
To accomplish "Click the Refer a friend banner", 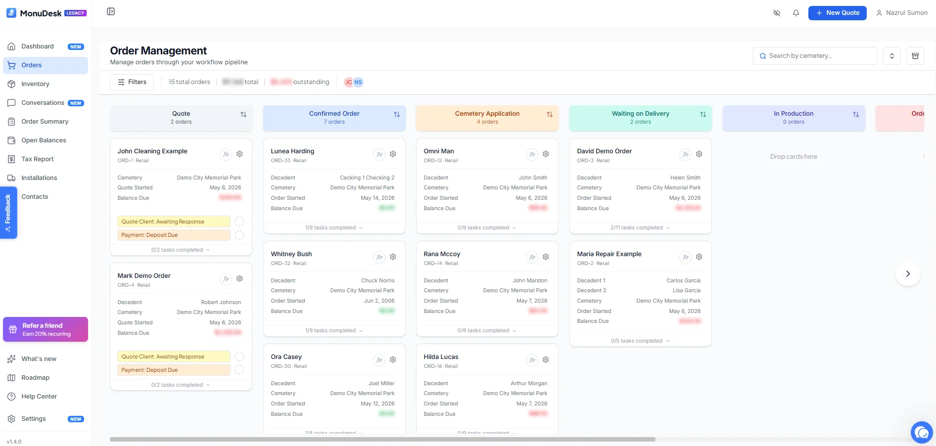I will [46, 329].
